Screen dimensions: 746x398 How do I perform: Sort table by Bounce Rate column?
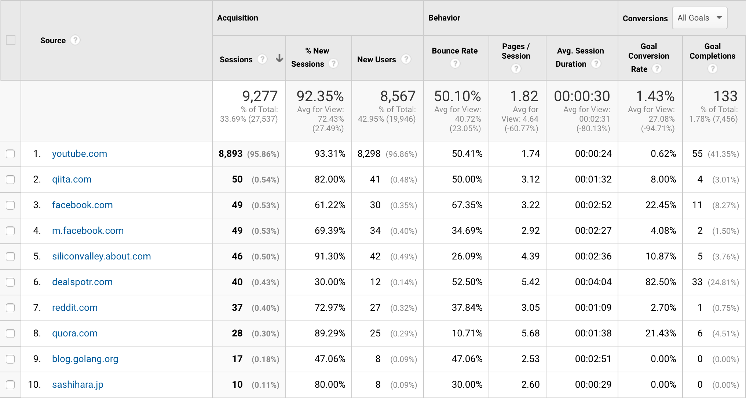click(455, 51)
